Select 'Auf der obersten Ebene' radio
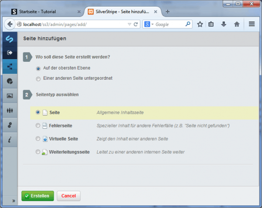 [38, 68]
